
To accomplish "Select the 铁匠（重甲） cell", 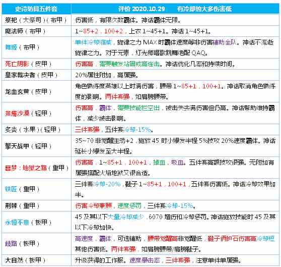I will pyautogui.click(x=36, y=189).
